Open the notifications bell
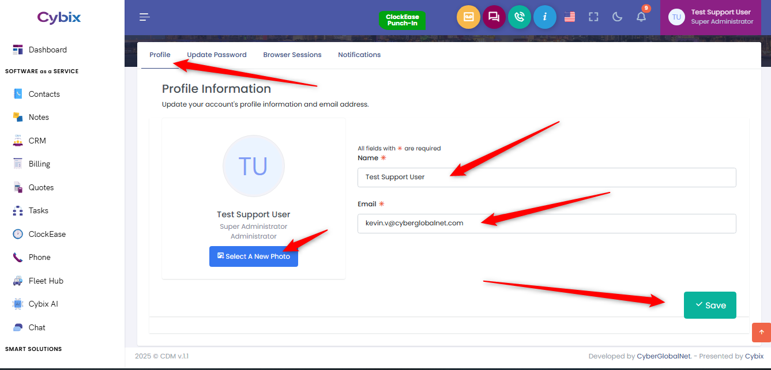771x370 pixels. pyautogui.click(x=641, y=17)
